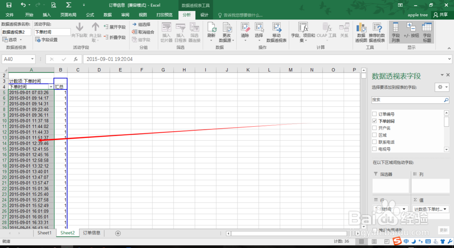This screenshot has height=248, width=454.
Task: Click the Collapse Field icon
Action: click(106, 37)
